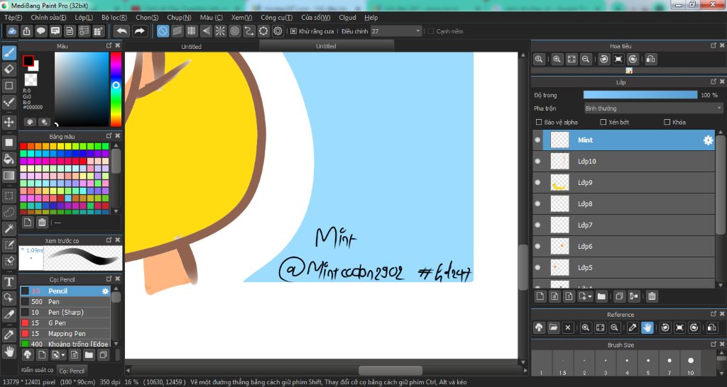Zoom out within Navigator panel
727x387 pixels.
click(586, 60)
